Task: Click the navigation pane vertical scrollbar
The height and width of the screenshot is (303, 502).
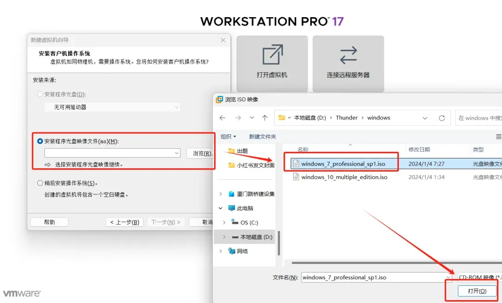Action: 279,243
